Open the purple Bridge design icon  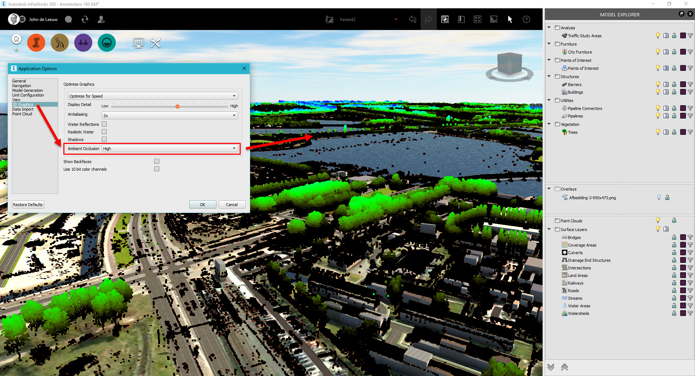(83, 42)
